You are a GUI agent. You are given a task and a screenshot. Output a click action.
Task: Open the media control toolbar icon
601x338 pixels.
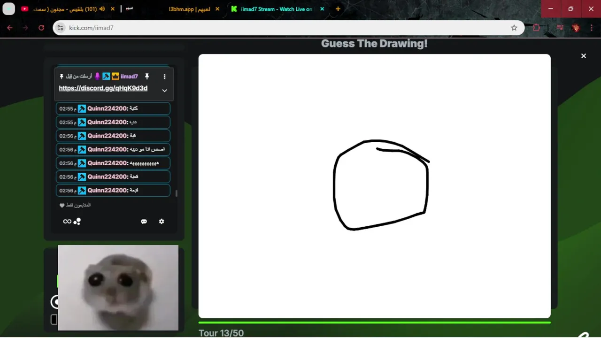(x=560, y=28)
